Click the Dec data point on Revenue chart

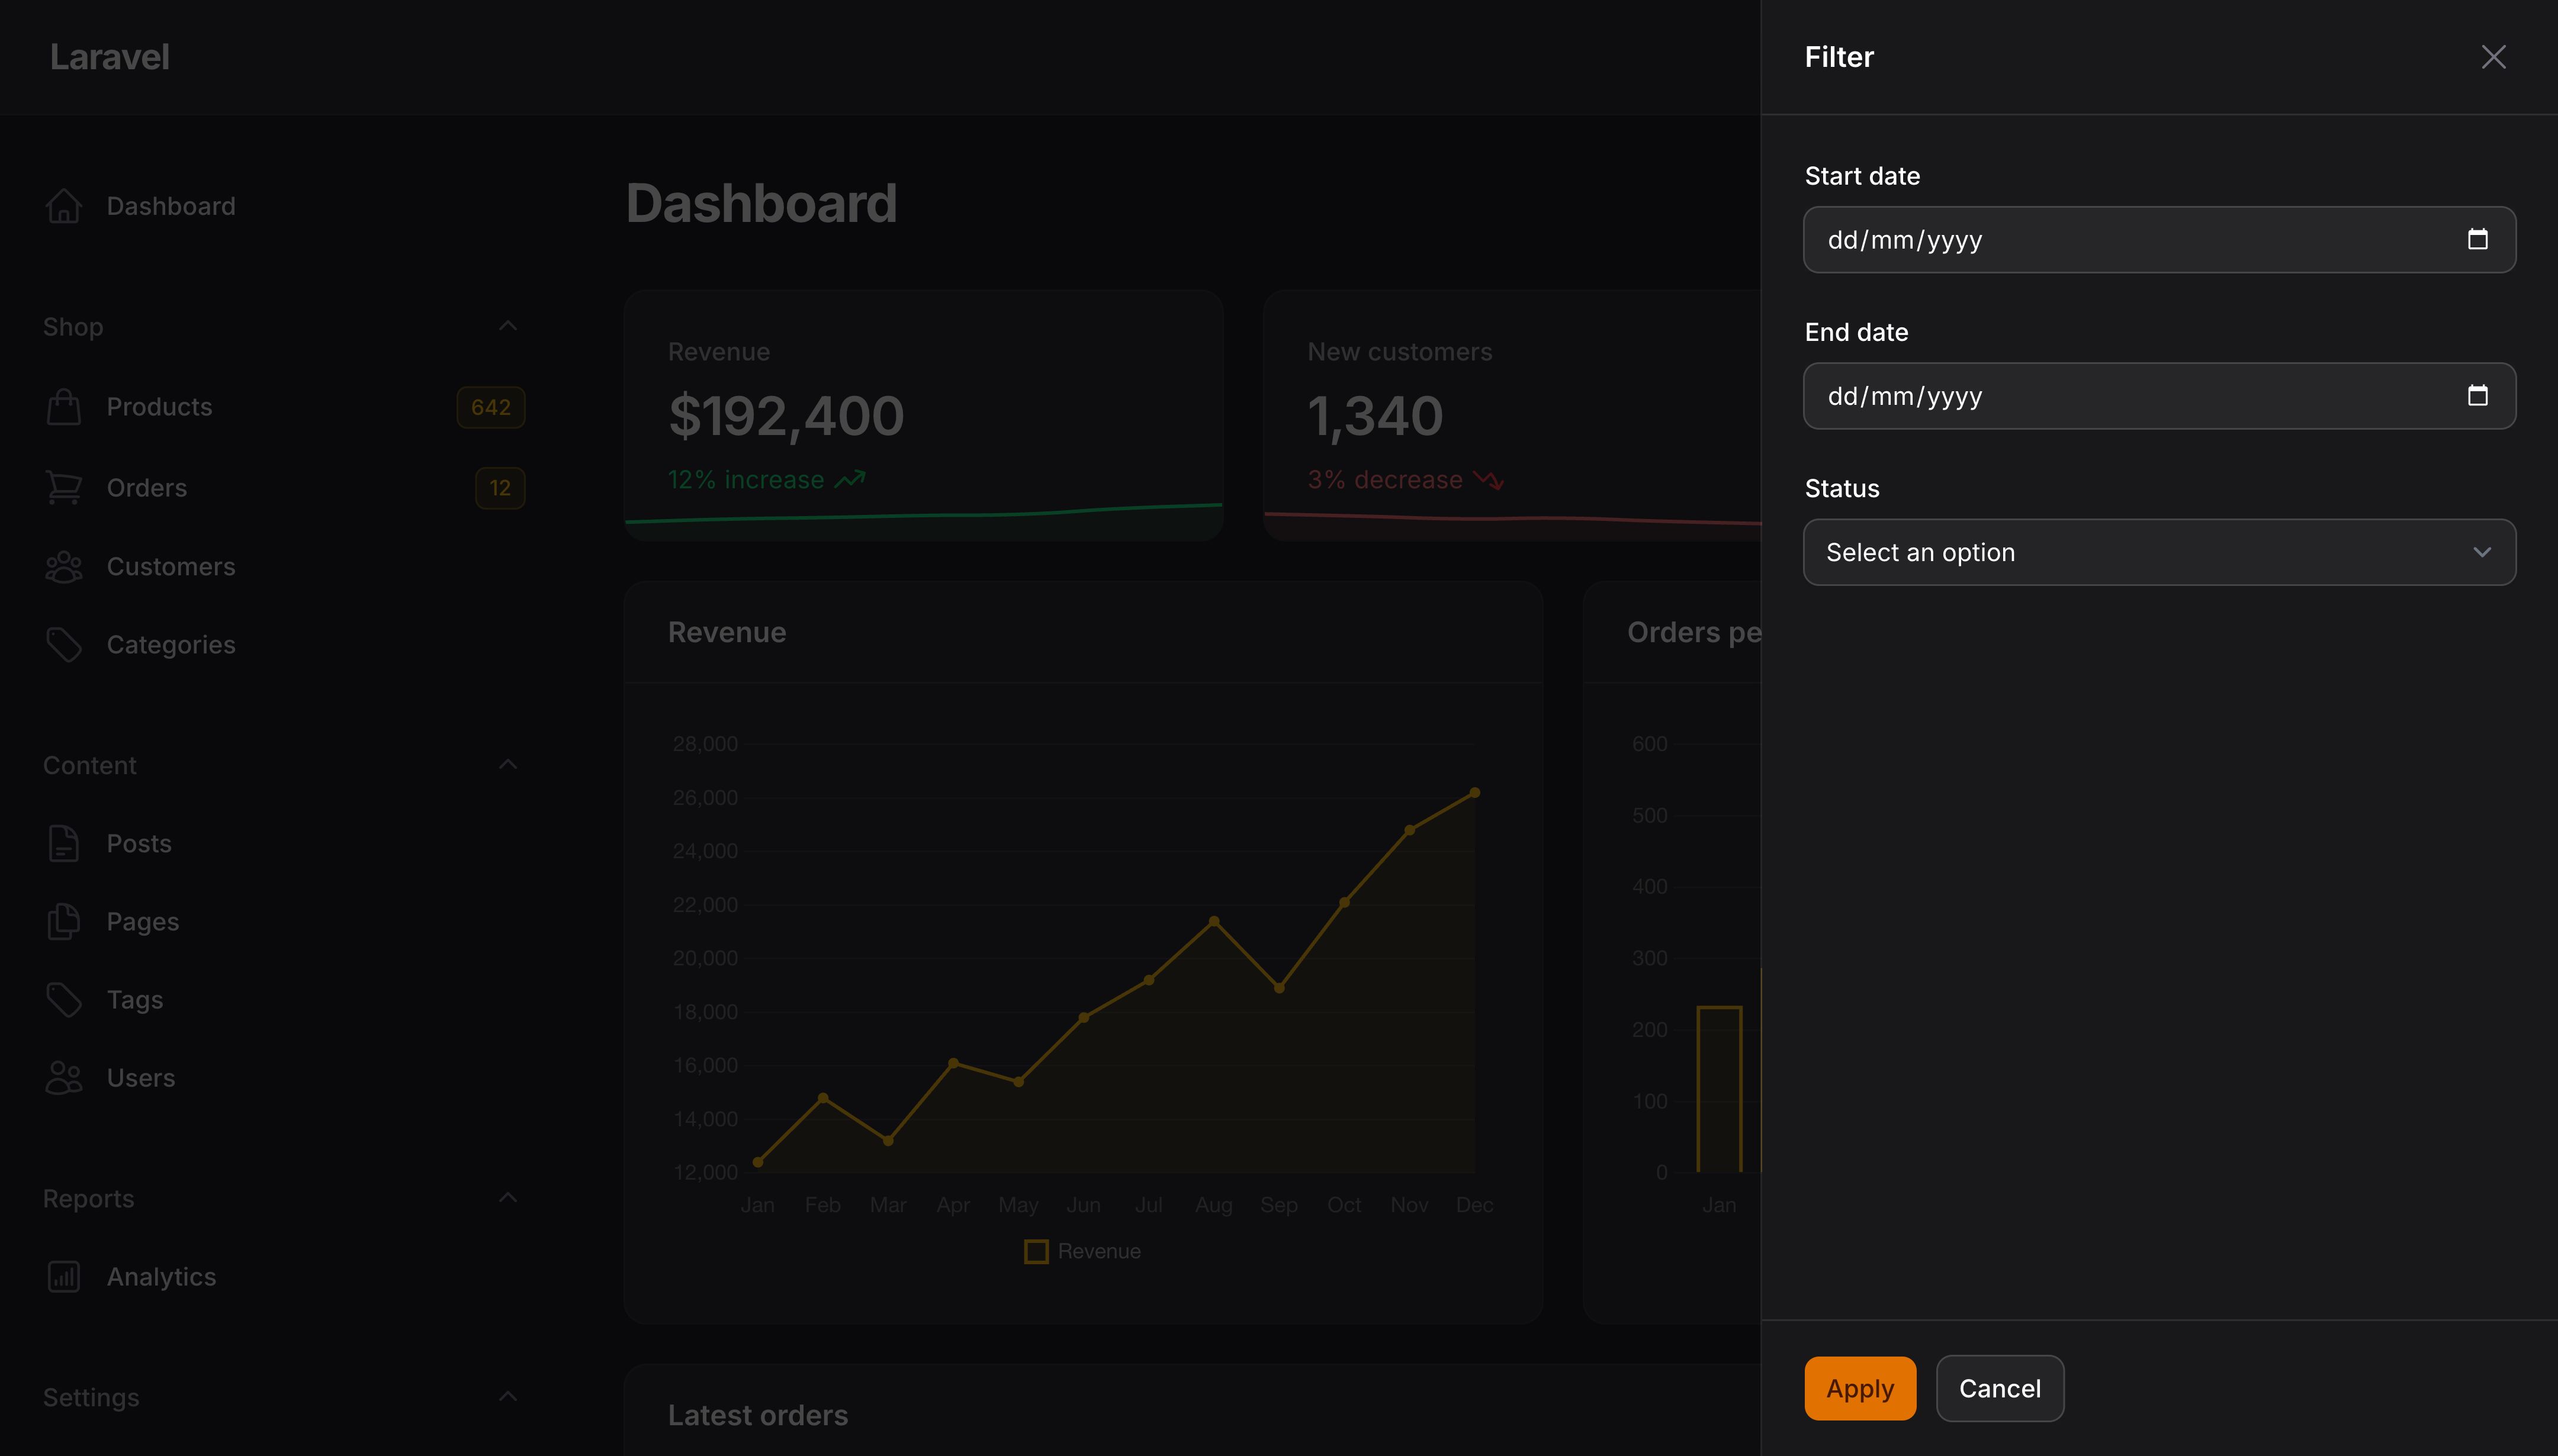point(1474,793)
